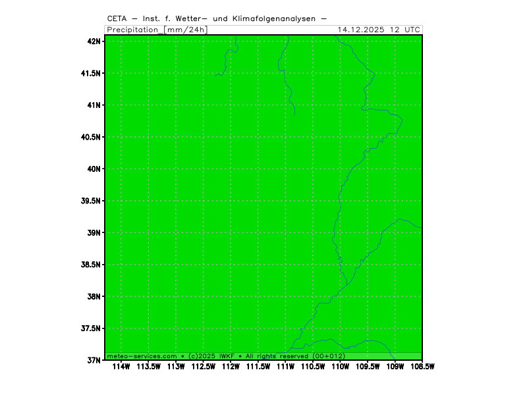This screenshot has width=527, height=395.
Task: Click map grid intersection at 38N 113W
Action: [x=176, y=296]
